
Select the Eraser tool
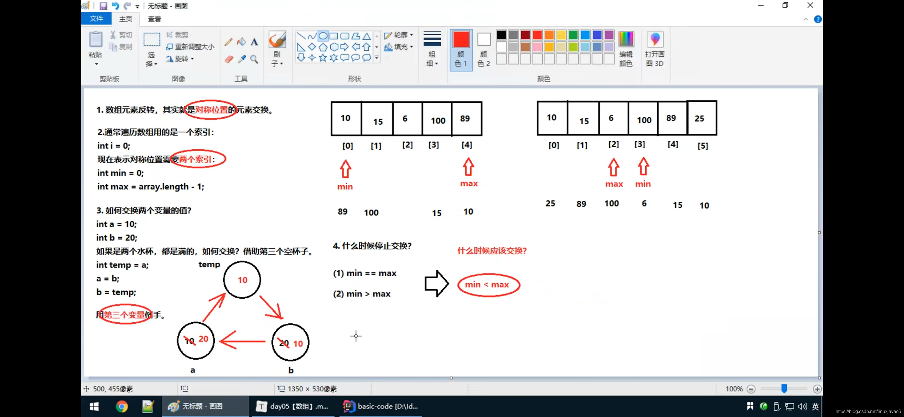229,59
